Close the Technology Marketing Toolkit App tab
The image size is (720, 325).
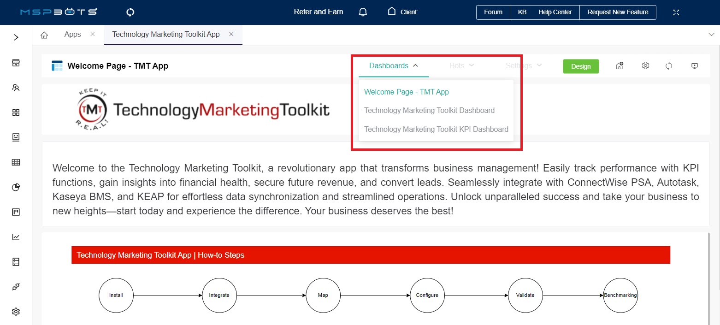(x=231, y=35)
